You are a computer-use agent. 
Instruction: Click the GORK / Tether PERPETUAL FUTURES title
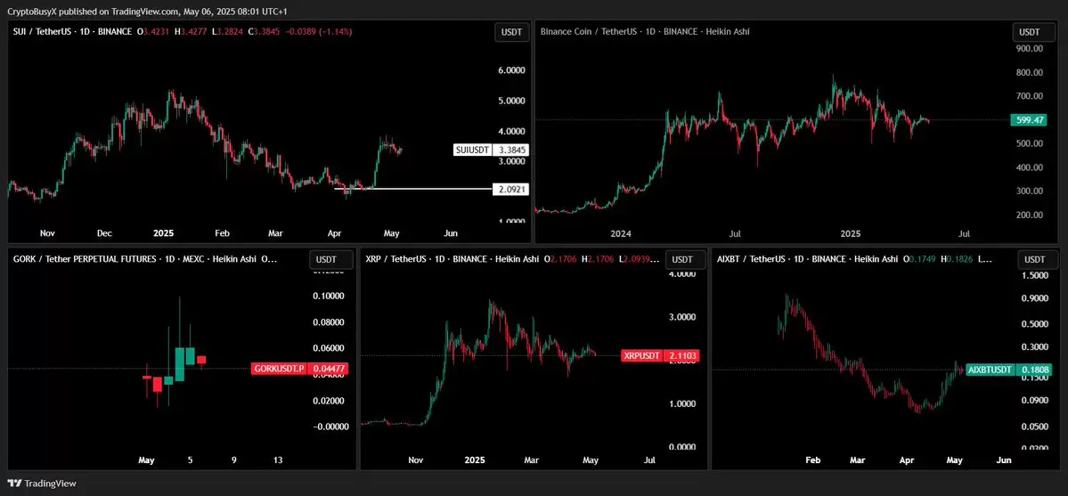coord(135,259)
